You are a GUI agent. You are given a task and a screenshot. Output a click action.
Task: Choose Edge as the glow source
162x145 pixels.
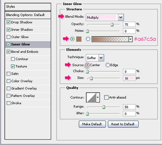(108, 65)
